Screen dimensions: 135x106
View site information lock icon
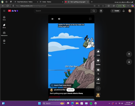click(13, 6)
